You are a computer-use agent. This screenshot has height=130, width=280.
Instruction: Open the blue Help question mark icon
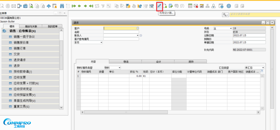tap(229, 6)
